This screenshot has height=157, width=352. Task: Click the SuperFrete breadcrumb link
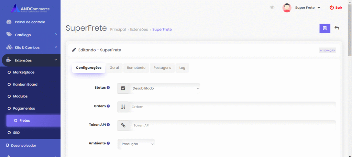(162, 30)
